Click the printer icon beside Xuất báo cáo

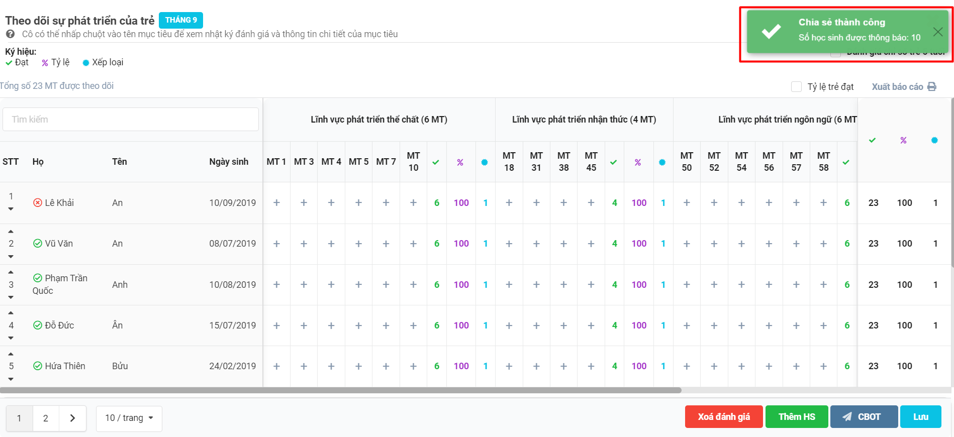click(x=932, y=87)
